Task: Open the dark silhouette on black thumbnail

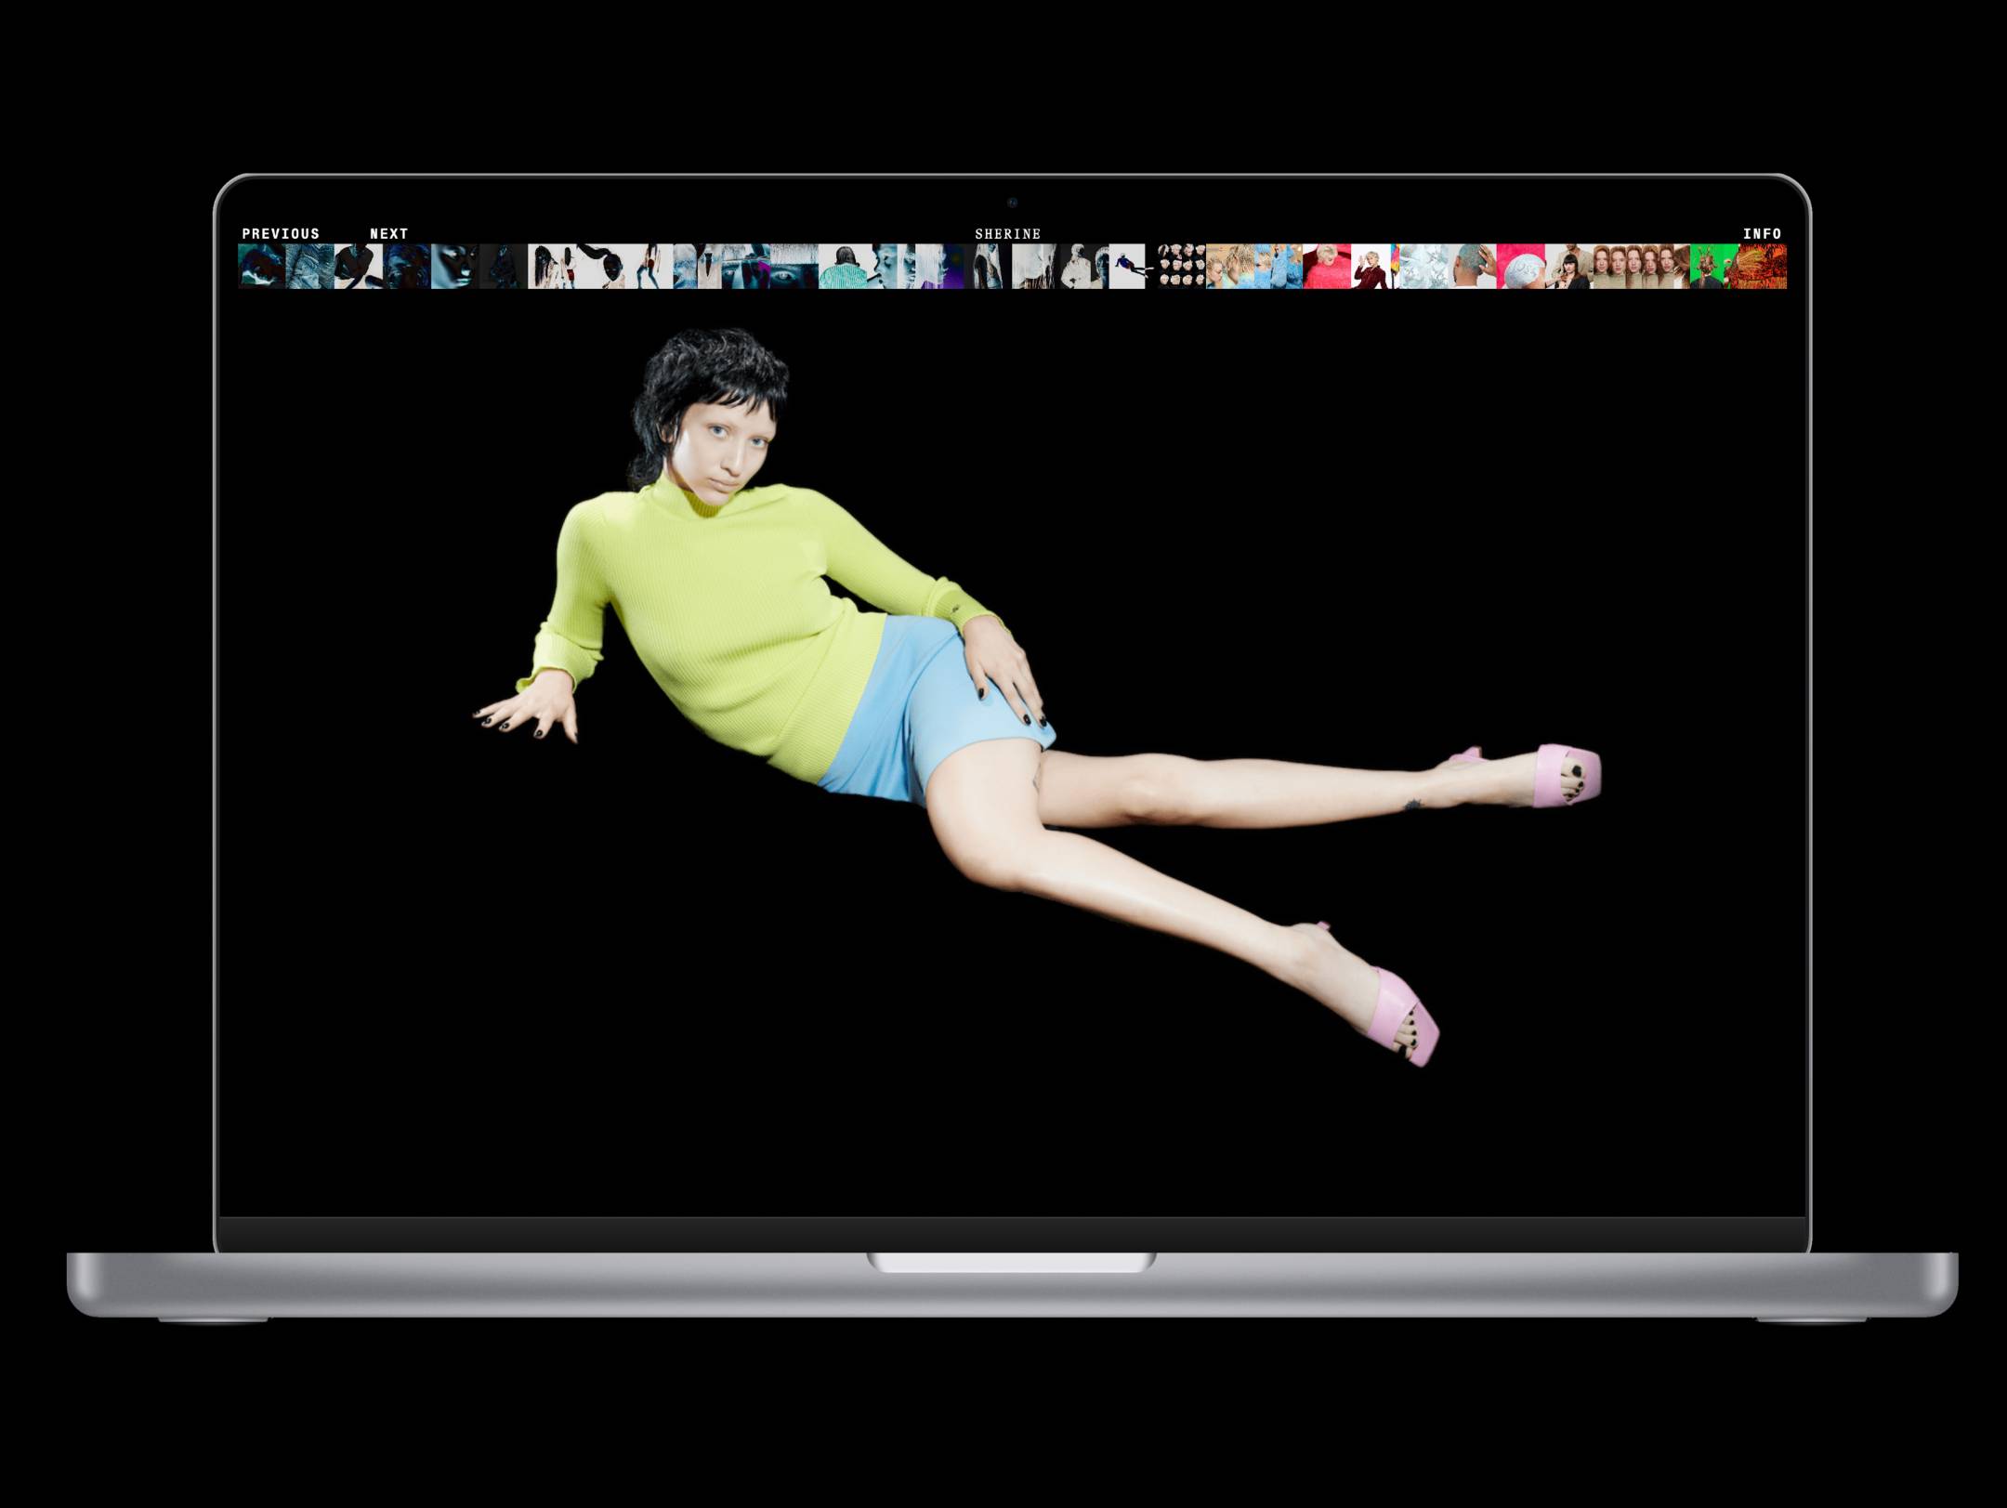Action: click(504, 267)
